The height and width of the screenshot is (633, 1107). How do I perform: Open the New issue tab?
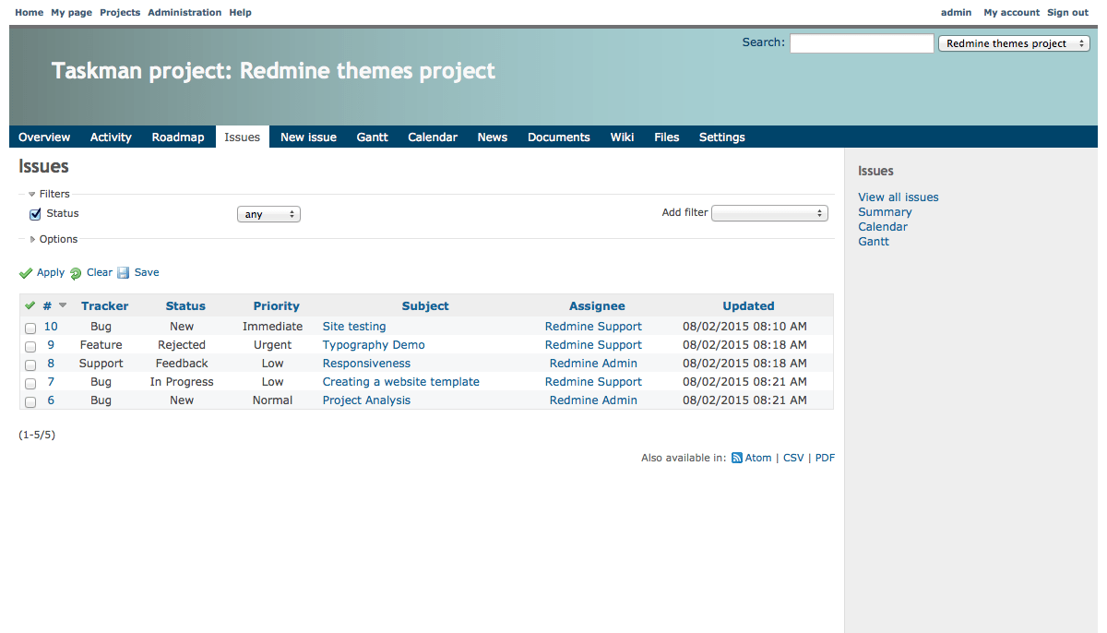point(308,137)
